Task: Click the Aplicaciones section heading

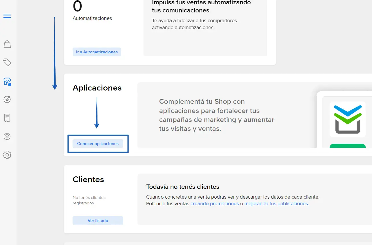Action: click(97, 88)
